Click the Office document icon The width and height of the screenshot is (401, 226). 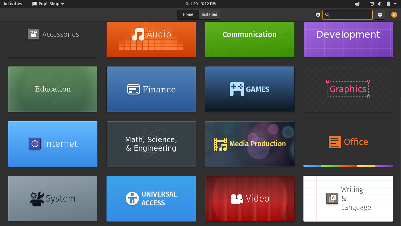(x=335, y=142)
